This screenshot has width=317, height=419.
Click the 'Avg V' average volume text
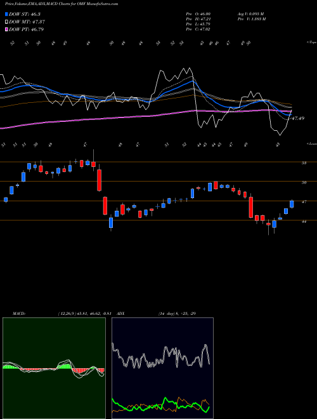click(x=250, y=14)
